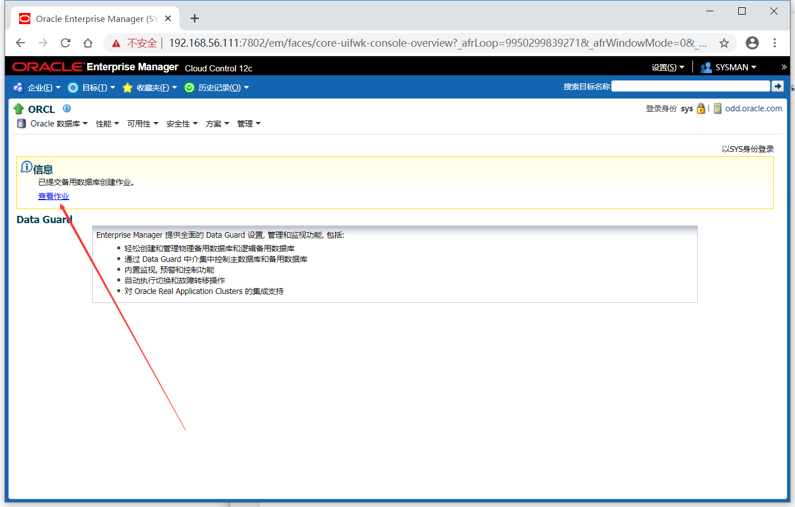Click bullet 通过 Data Guard 中介集中控制
795x507 pixels.
tap(216, 259)
